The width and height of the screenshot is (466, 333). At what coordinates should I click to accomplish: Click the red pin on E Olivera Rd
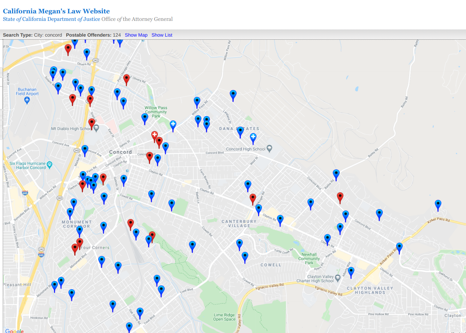point(126,79)
